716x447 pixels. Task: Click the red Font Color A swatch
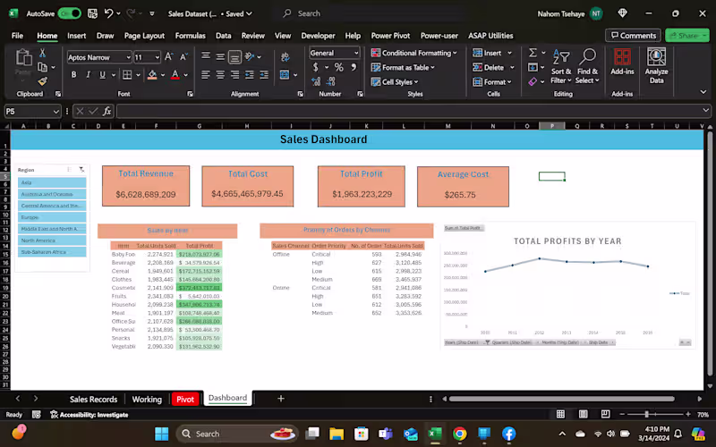pyautogui.click(x=175, y=74)
